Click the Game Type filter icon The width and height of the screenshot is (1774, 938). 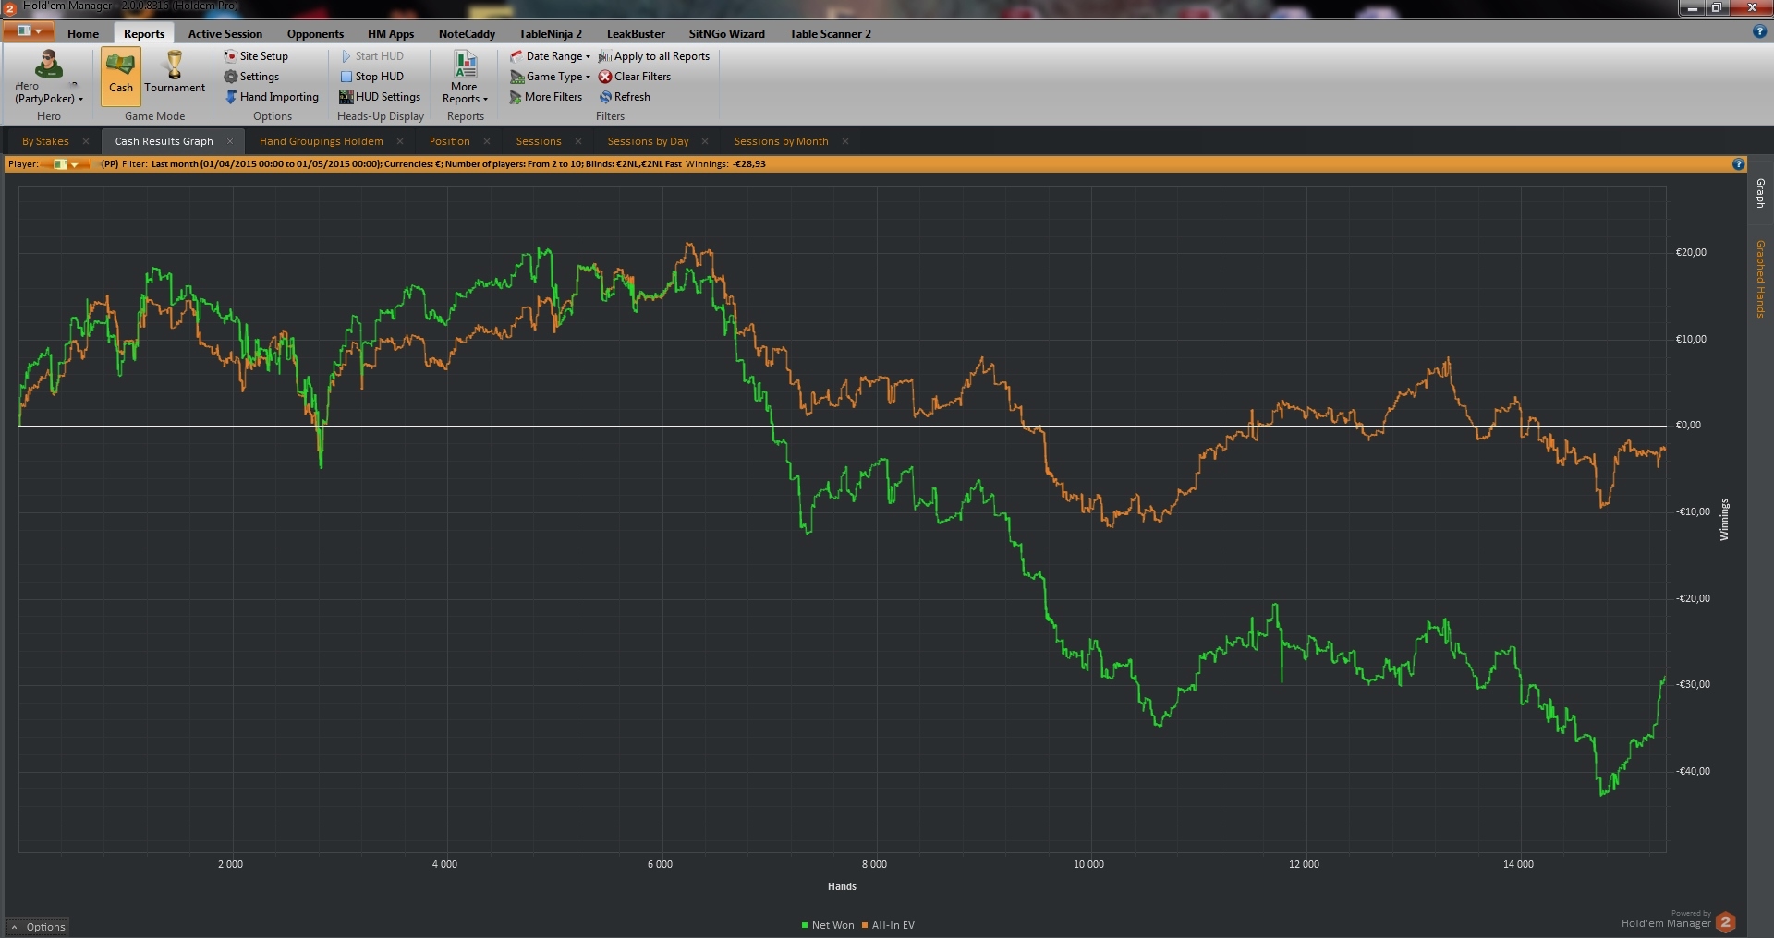pyautogui.click(x=516, y=77)
